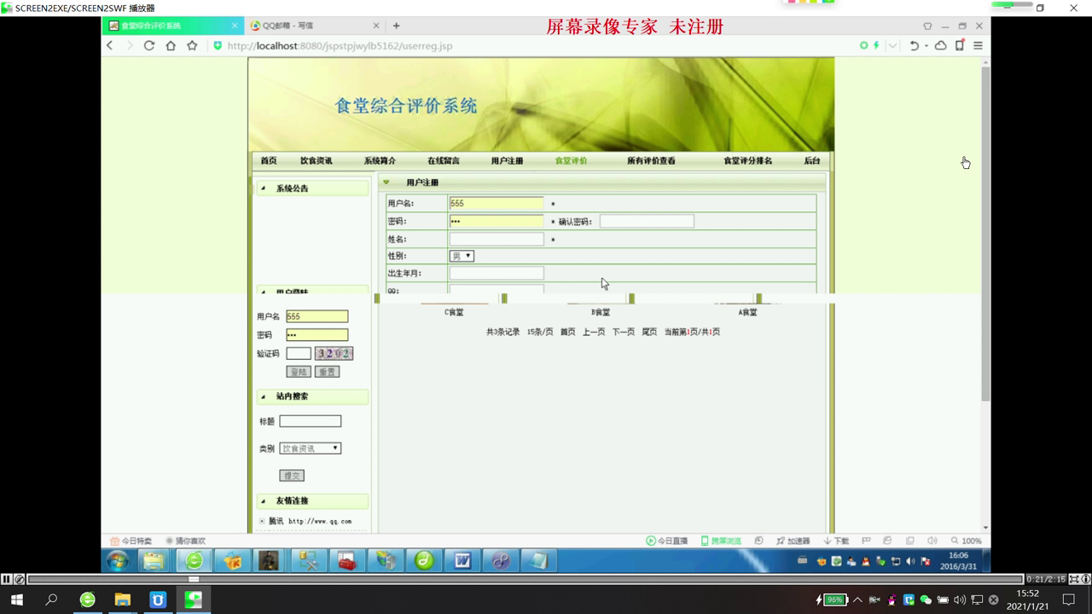Click 下载 in browser status bar
Screen dimensions: 1092x614
[x=836, y=541]
